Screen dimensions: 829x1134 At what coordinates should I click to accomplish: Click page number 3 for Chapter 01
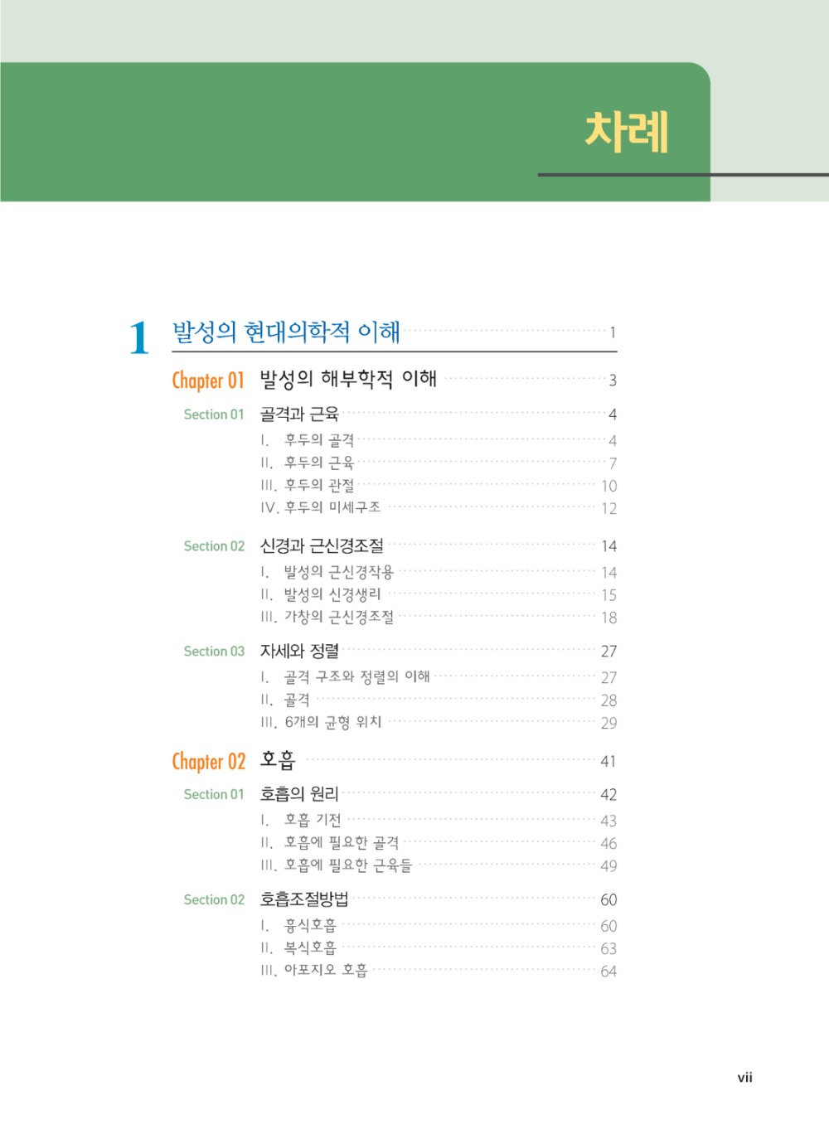(613, 380)
